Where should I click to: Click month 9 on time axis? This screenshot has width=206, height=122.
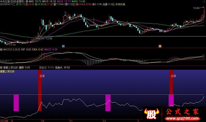[12, 121]
